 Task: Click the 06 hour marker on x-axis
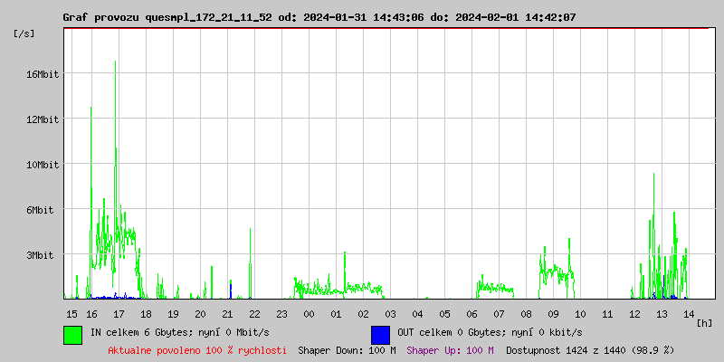tap(472, 313)
